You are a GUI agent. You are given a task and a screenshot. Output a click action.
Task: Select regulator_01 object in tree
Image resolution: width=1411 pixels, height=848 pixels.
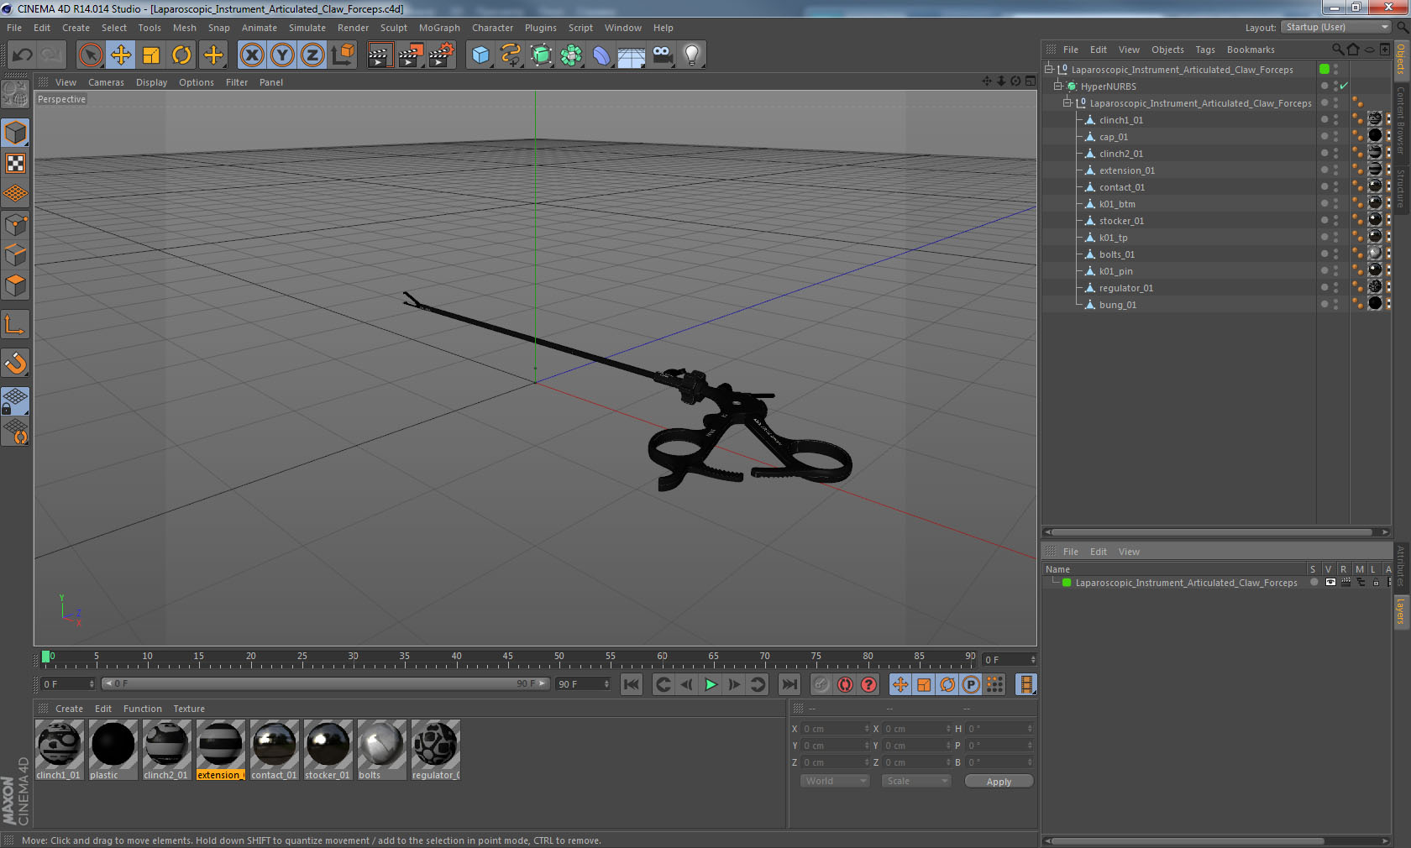pyautogui.click(x=1125, y=288)
